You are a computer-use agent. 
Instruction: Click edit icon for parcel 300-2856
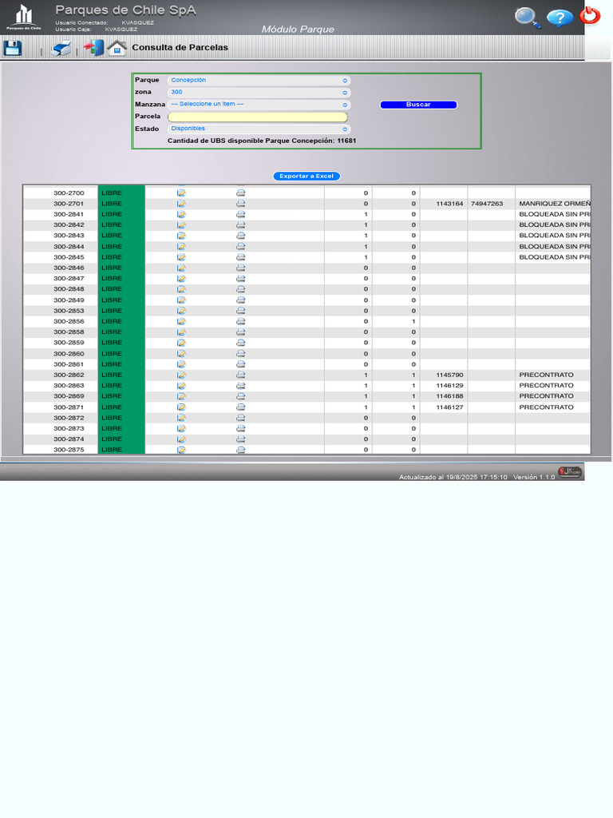181,321
